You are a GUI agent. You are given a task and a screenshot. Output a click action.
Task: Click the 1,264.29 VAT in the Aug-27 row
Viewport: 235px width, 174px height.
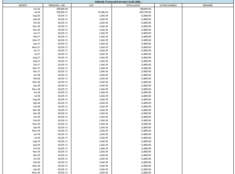click(x=104, y=58)
